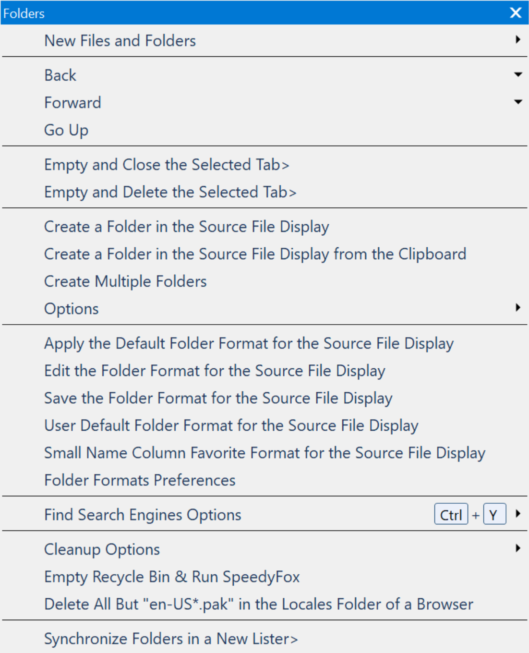This screenshot has width=529, height=653.
Task: Select User Default Folder Format
Action: click(231, 425)
